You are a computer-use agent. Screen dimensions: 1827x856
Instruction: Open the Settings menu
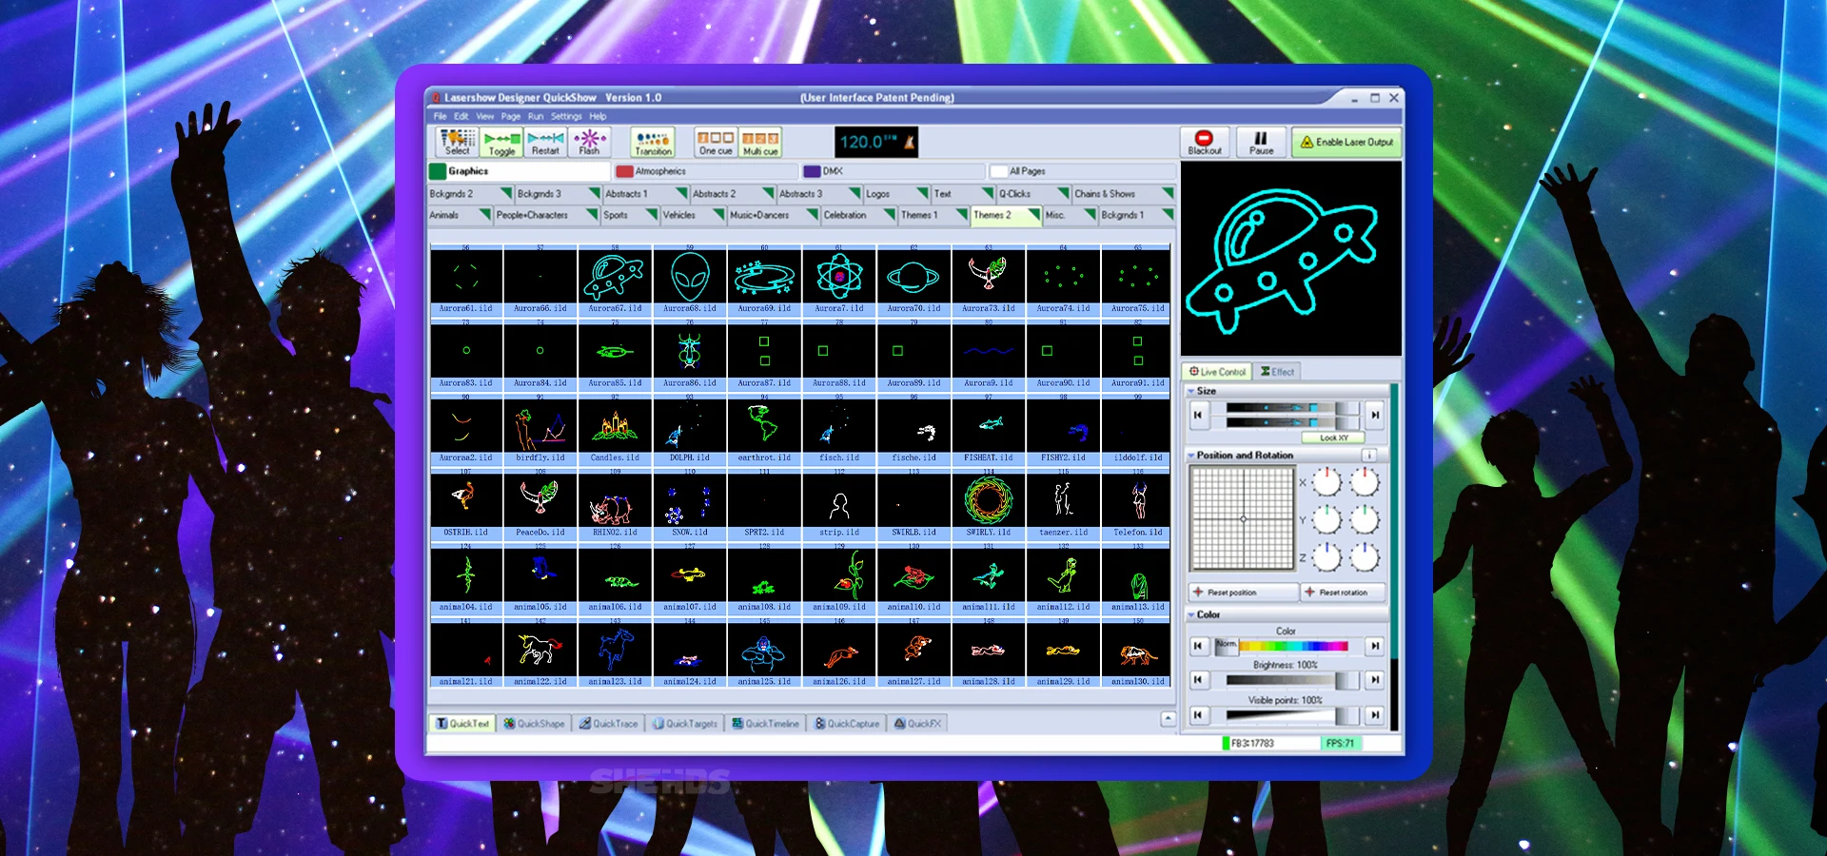[565, 116]
